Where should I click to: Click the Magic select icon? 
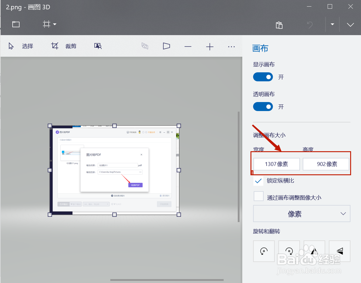tap(98, 46)
